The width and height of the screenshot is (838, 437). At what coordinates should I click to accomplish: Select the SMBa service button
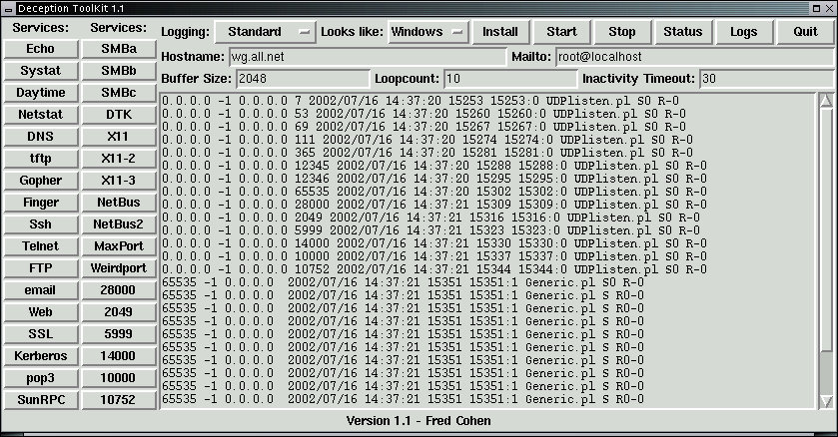click(x=119, y=48)
